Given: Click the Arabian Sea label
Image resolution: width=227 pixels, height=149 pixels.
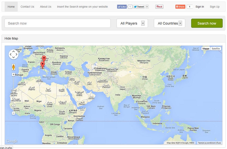Looking at the screenshot, I should [101, 107].
